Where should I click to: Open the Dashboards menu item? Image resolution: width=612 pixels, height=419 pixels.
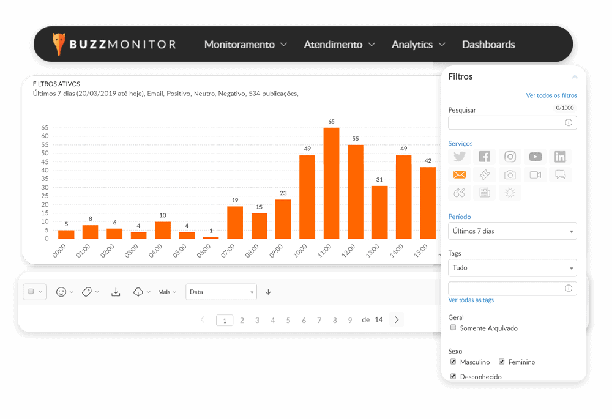[488, 45]
